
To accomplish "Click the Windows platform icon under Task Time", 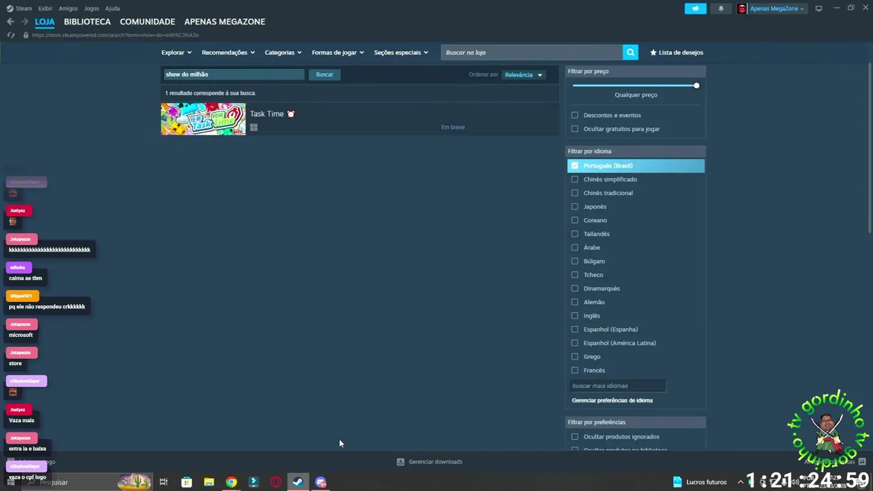I will [x=254, y=128].
